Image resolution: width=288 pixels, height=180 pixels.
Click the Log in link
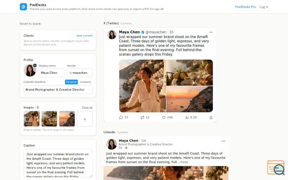point(264,7)
